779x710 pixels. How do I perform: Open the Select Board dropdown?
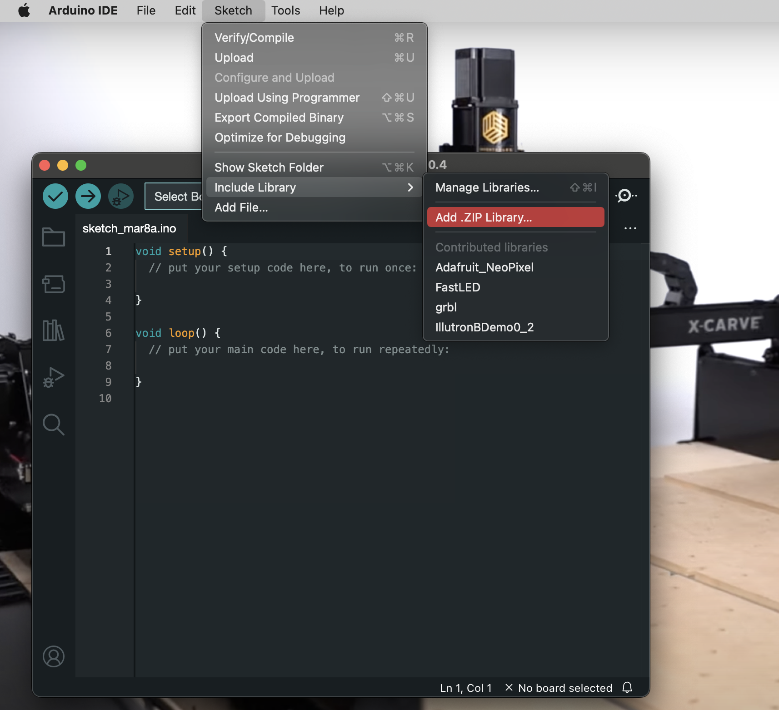click(174, 196)
